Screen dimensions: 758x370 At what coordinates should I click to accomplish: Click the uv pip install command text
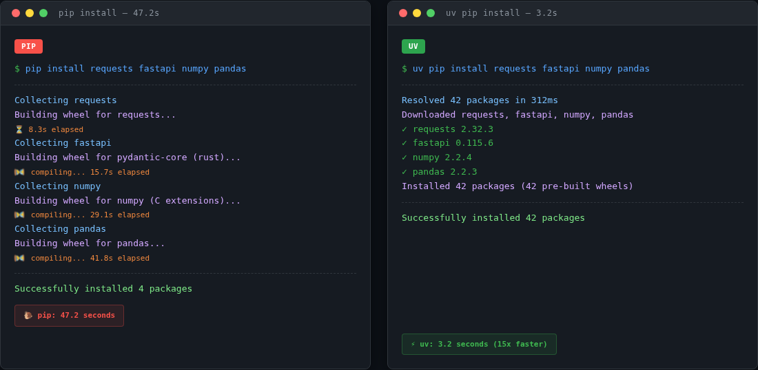coord(531,69)
